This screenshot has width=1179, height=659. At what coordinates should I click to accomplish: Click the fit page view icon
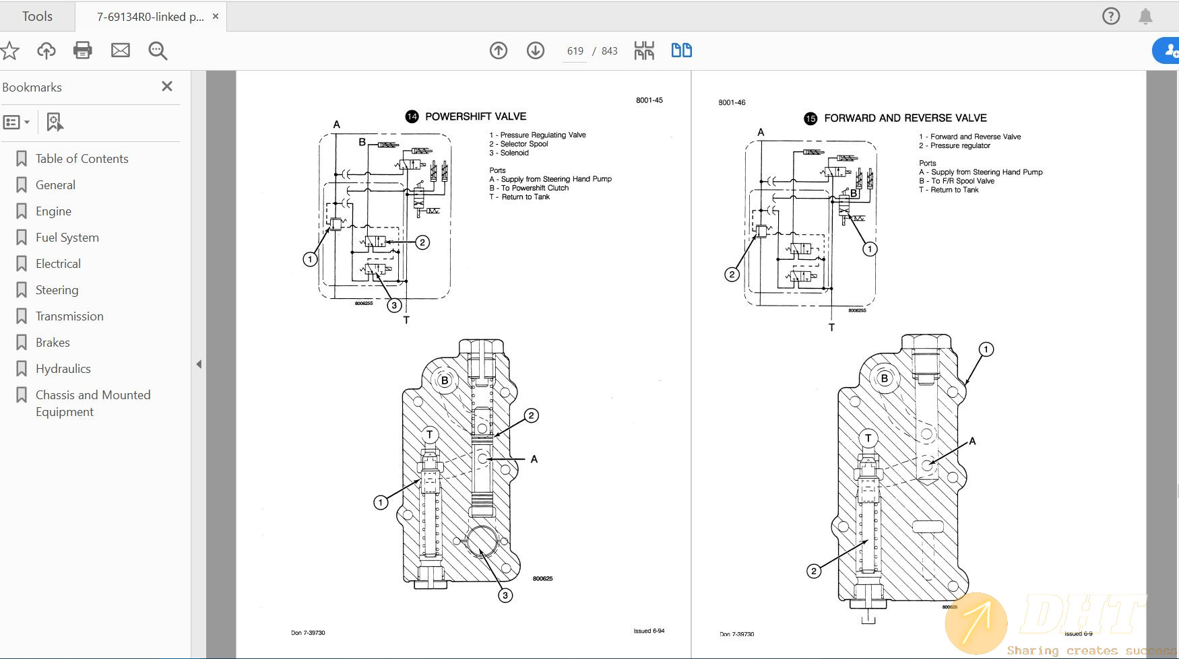tap(644, 50)
